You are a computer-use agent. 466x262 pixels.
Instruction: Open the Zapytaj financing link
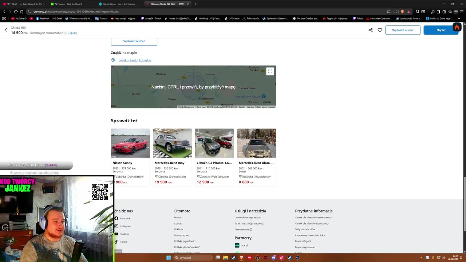(x=72, y=33)
